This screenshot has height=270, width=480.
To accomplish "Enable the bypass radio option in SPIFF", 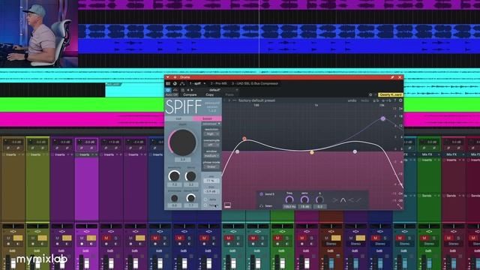I will (205, 205).
